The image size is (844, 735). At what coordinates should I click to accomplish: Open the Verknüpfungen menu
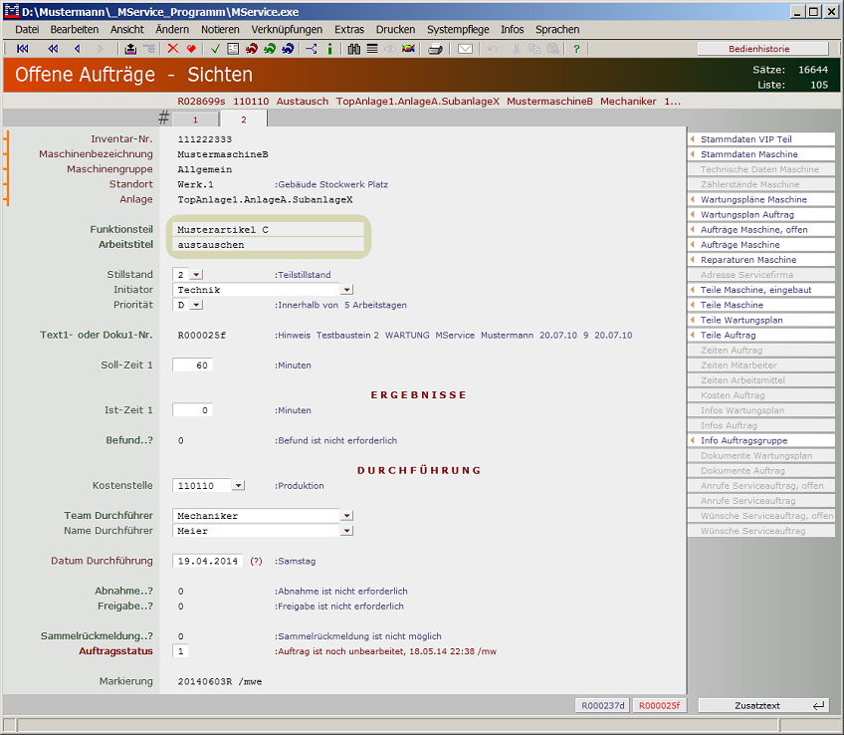[x=288, y=30]
